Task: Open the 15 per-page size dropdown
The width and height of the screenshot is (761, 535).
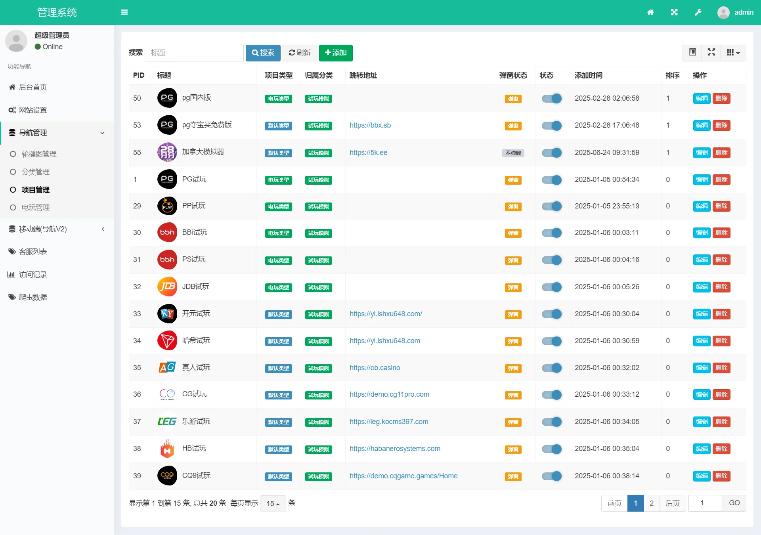Action: point(273,503)
